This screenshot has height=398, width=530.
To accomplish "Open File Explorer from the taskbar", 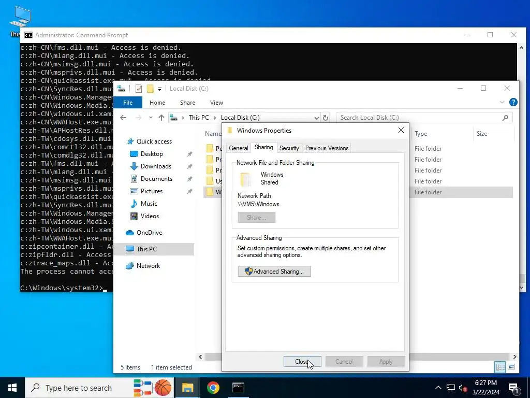I will coord(187,388).
